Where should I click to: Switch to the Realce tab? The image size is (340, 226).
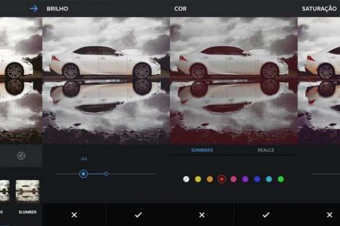[266, 151]
